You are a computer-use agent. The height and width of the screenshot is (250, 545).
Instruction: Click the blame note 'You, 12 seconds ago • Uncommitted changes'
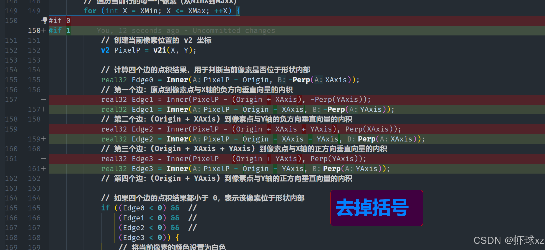tap(186, 30)
